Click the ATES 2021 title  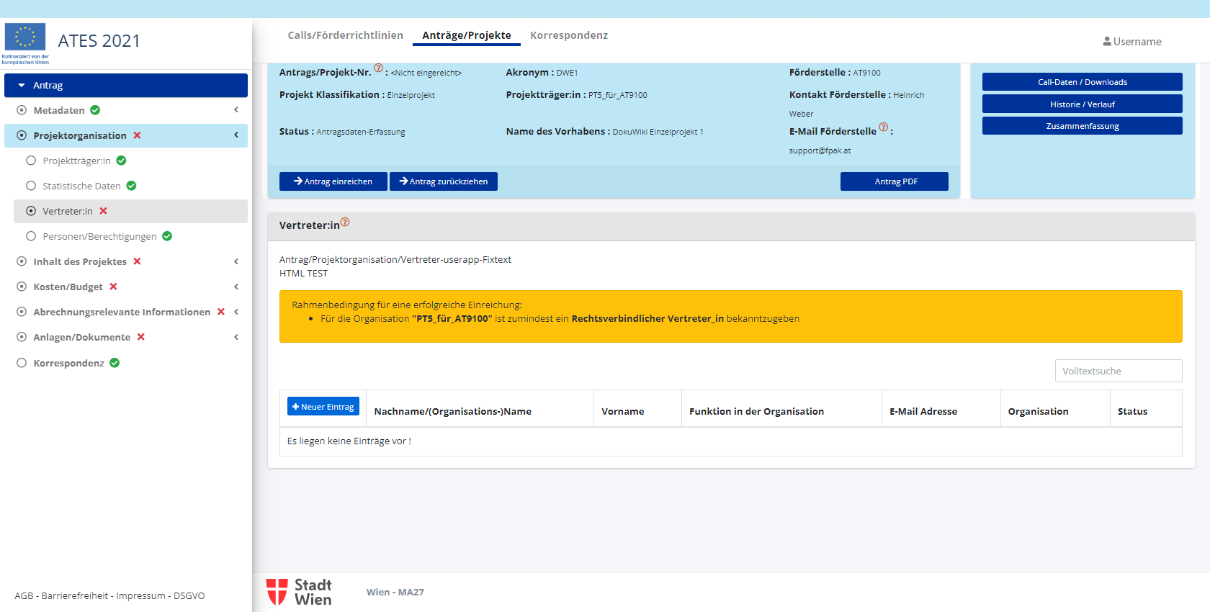tap(99, 41)
